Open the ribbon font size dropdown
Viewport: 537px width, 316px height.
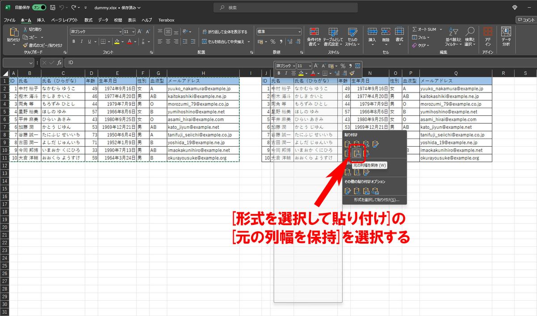click(x=133, y=32)
